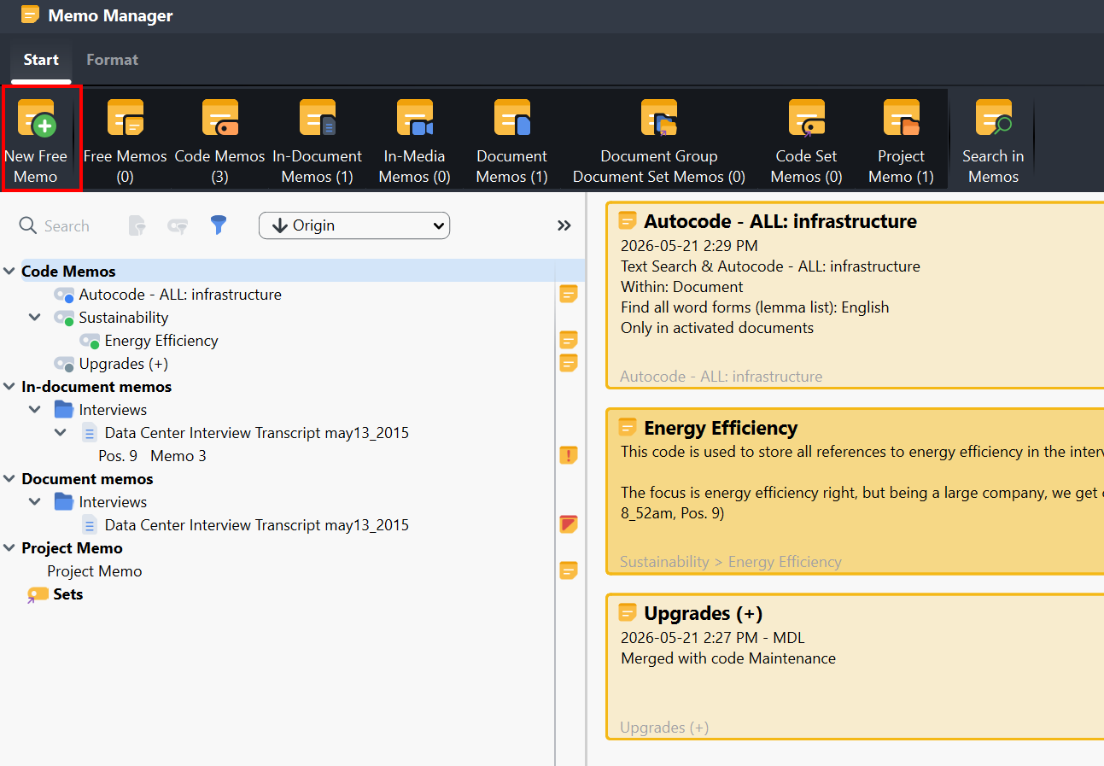The width and height of the screenshot is (1104, 766).
Task: Open the Upgrades (+) memo card
Action: 855,666
